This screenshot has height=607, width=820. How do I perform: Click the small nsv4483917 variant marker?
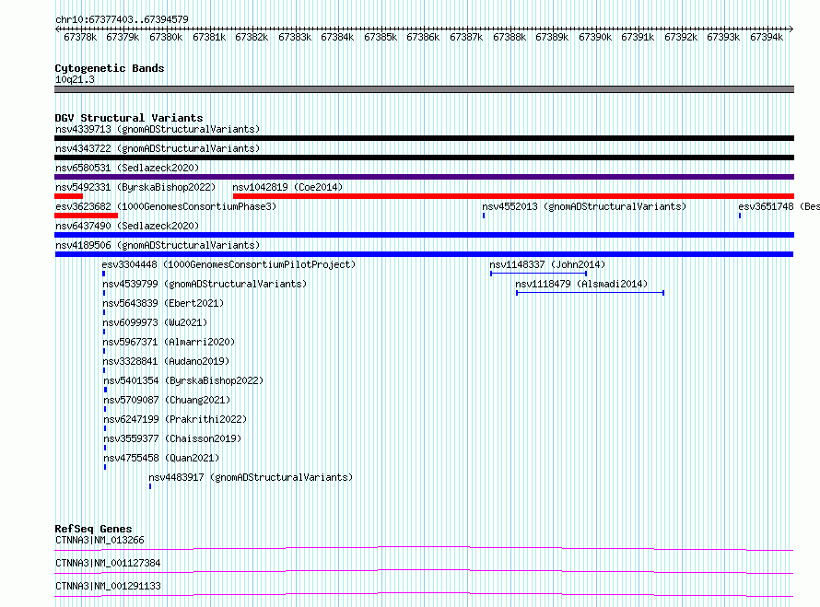[150, 486]
